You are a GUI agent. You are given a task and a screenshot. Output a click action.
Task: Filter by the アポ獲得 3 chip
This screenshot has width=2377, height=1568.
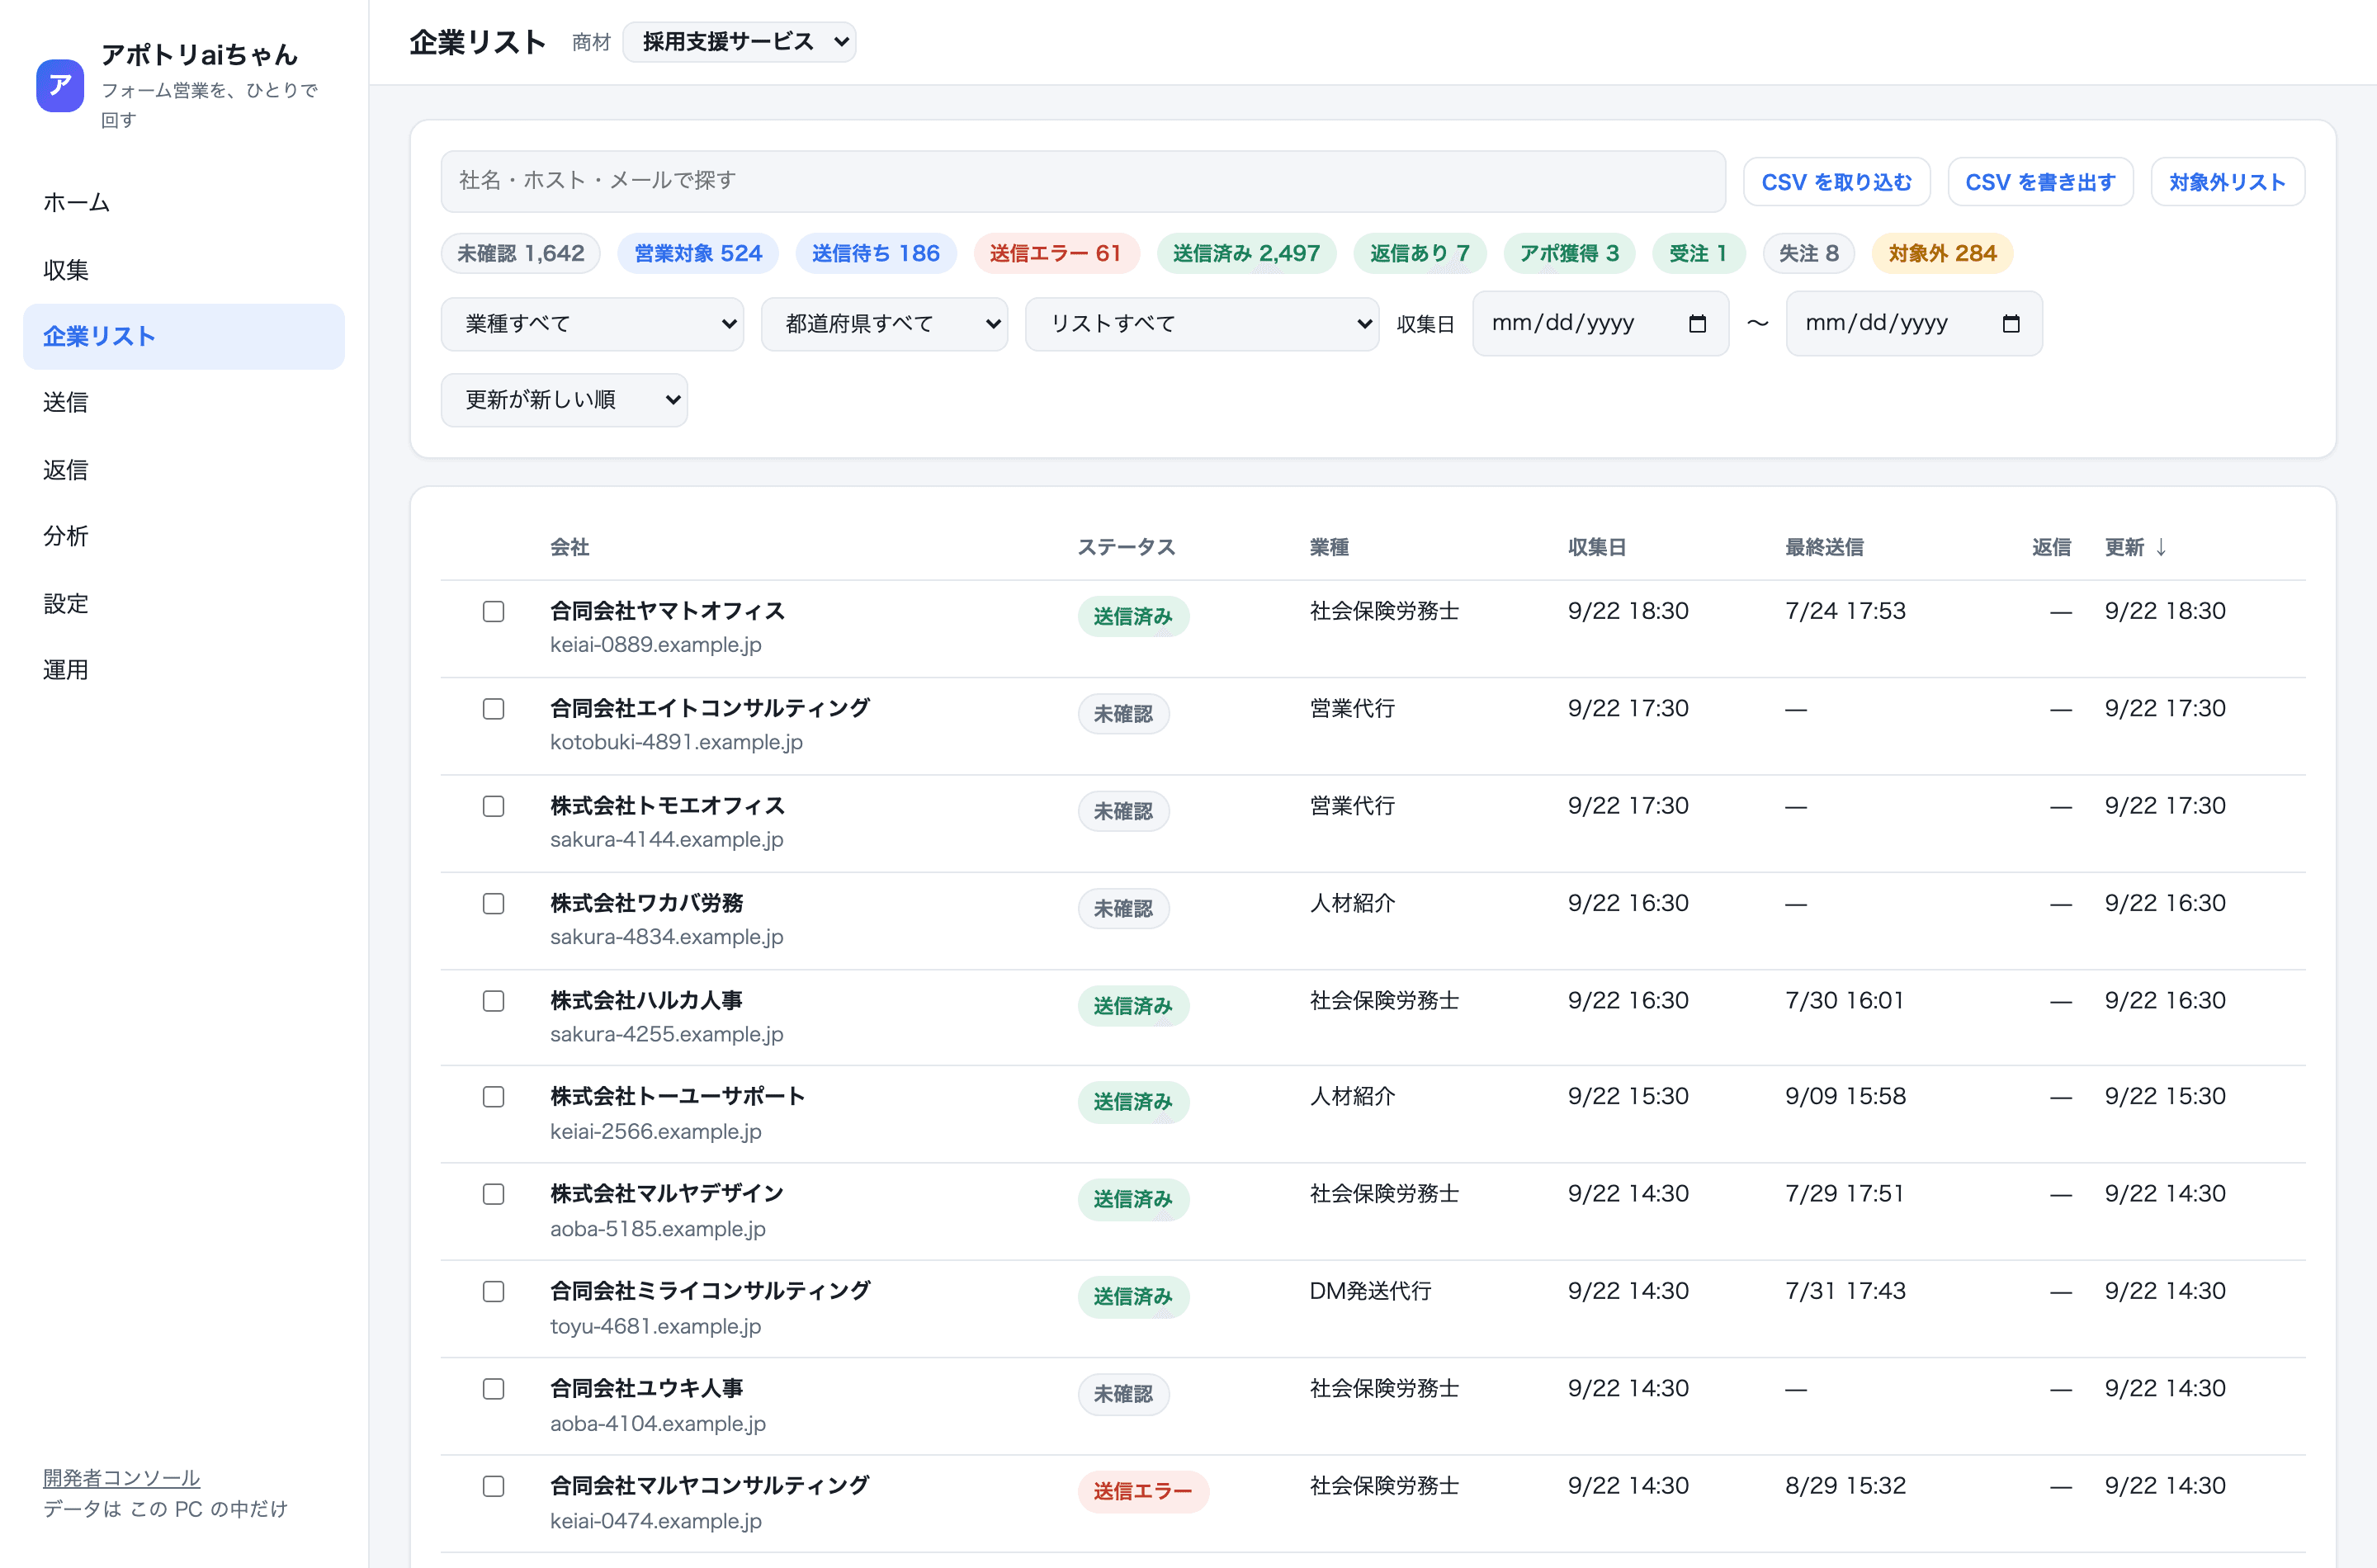[1569, 254]
